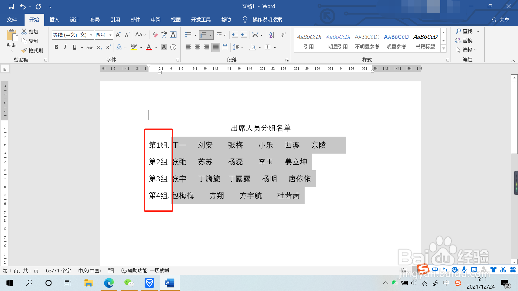Click the Clear All Formatting eraser icon
This screenshot has height=291, width=518.
coord(155,35)
